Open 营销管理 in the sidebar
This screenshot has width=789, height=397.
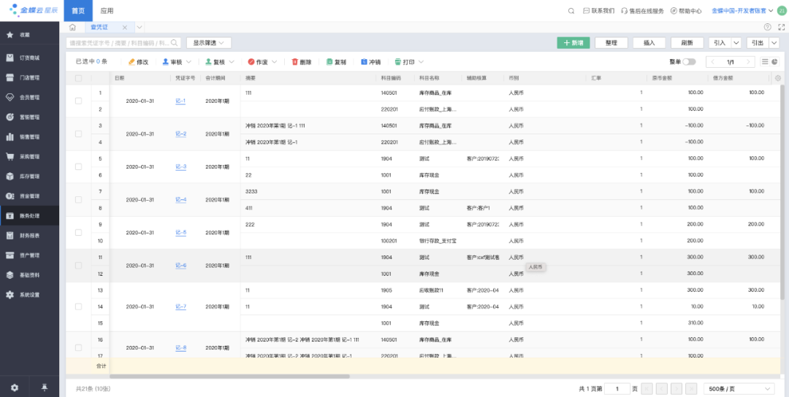coord(29,117)
